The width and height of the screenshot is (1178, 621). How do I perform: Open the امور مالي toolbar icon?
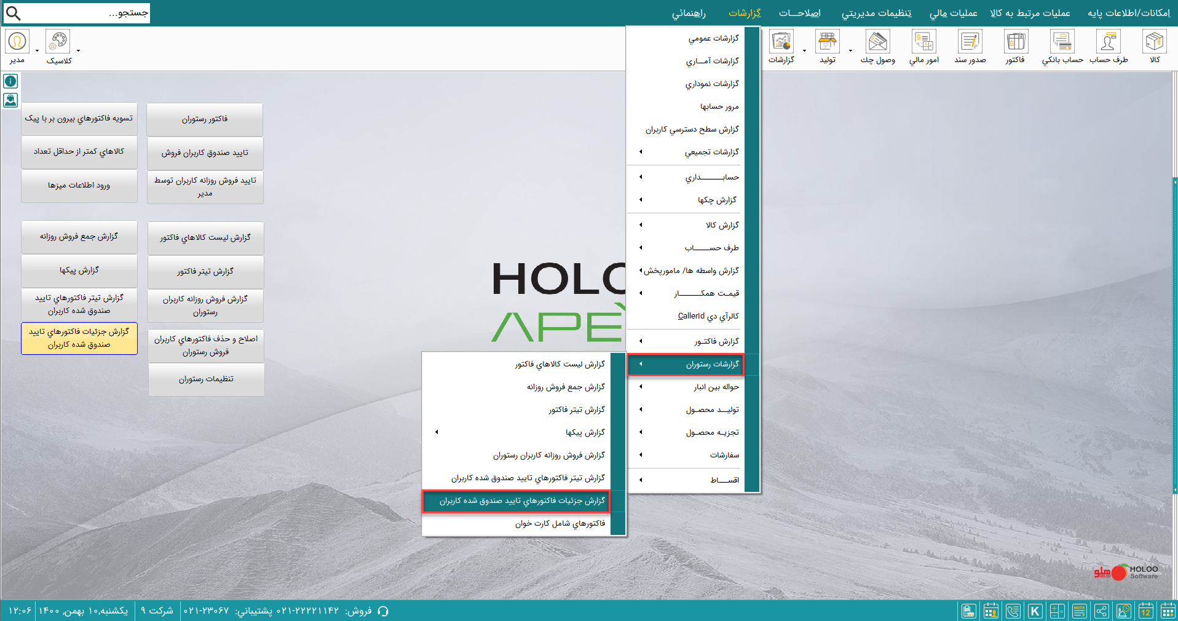[924, 47]
